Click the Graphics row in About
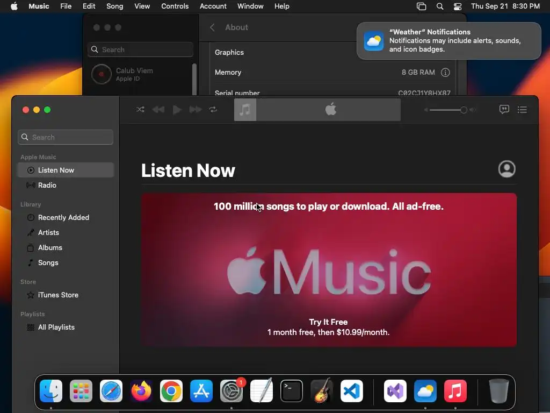 click(332, 52)
